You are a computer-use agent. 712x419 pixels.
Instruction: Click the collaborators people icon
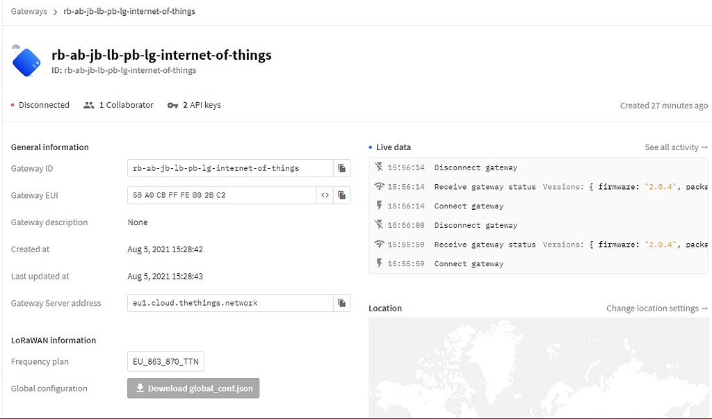tap(88, 106)
